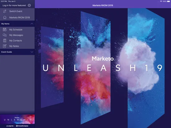Tap the My Messages chat bubbles icon
Viewport: 171px width, 128px height.
5,35
